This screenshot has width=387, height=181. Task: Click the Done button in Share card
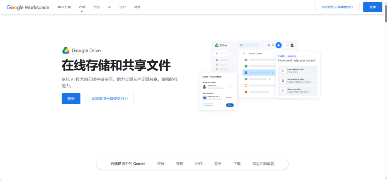(230, 105)
